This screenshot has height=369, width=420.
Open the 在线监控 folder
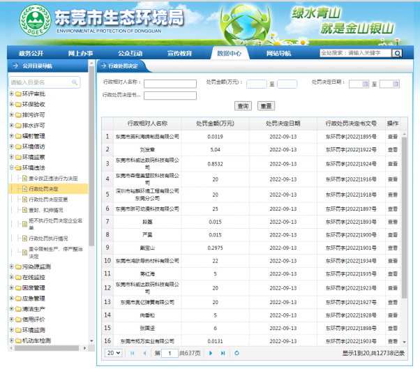[33, 277]
